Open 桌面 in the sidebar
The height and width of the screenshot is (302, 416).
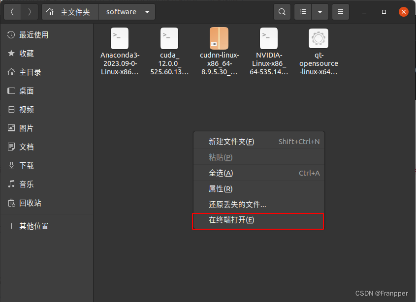(47, 91)
